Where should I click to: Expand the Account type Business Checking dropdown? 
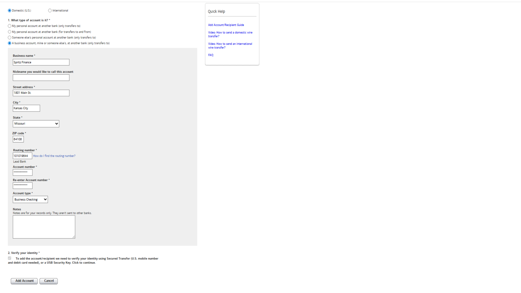pos(30,199)
